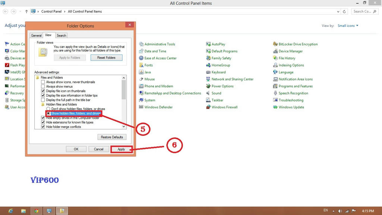
Task: Switch to the View tab
Action: click(x=48, y=35)
